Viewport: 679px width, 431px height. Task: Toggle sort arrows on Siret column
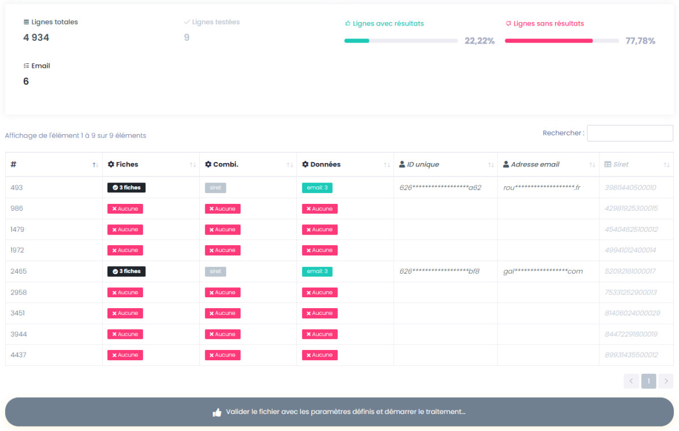666,165
